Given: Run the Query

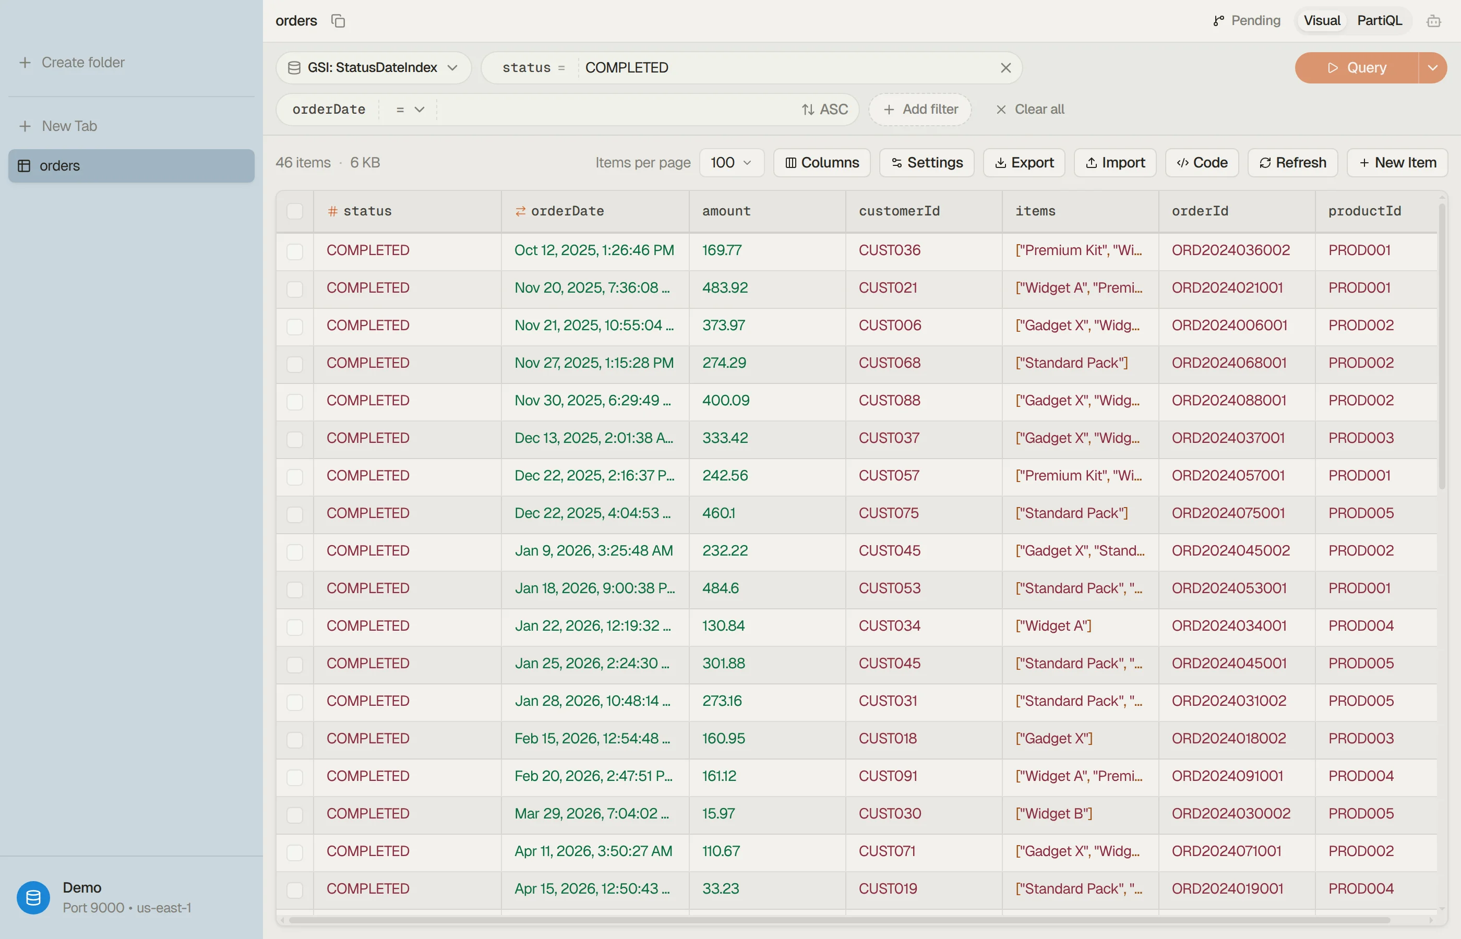Looking at the screenshot, I should [1356, 68].
